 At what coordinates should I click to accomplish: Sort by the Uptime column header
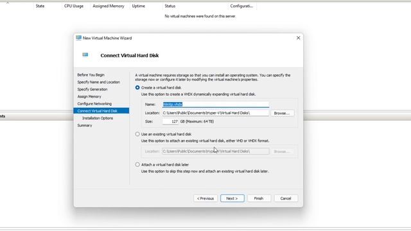[x=139, y=6]
